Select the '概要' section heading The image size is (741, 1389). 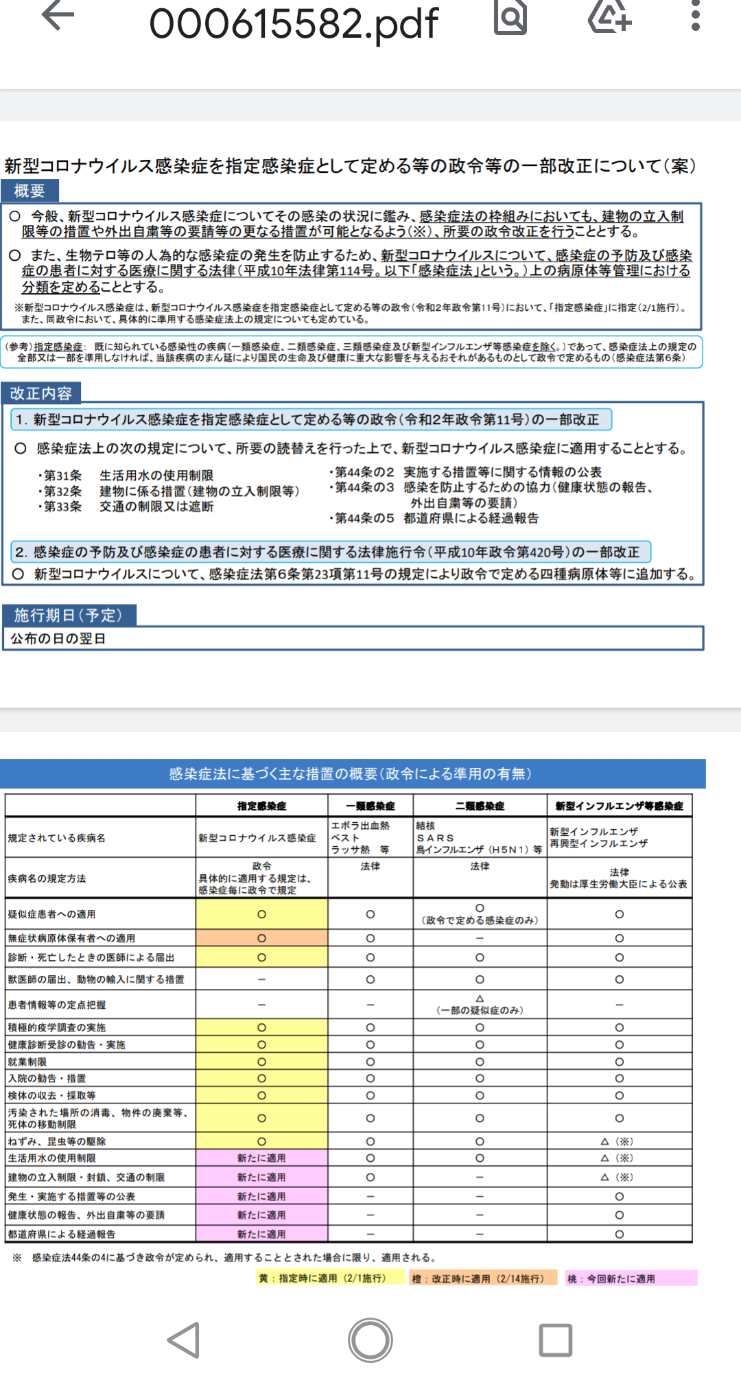(30, 191)
